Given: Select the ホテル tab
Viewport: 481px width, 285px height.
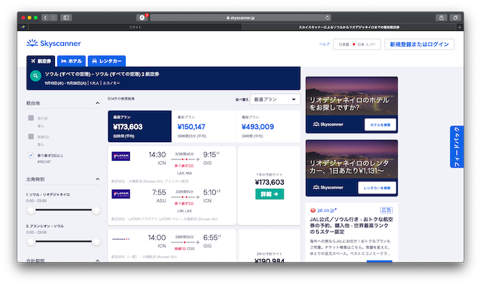Looking at the screenshot, I should 71,61.
